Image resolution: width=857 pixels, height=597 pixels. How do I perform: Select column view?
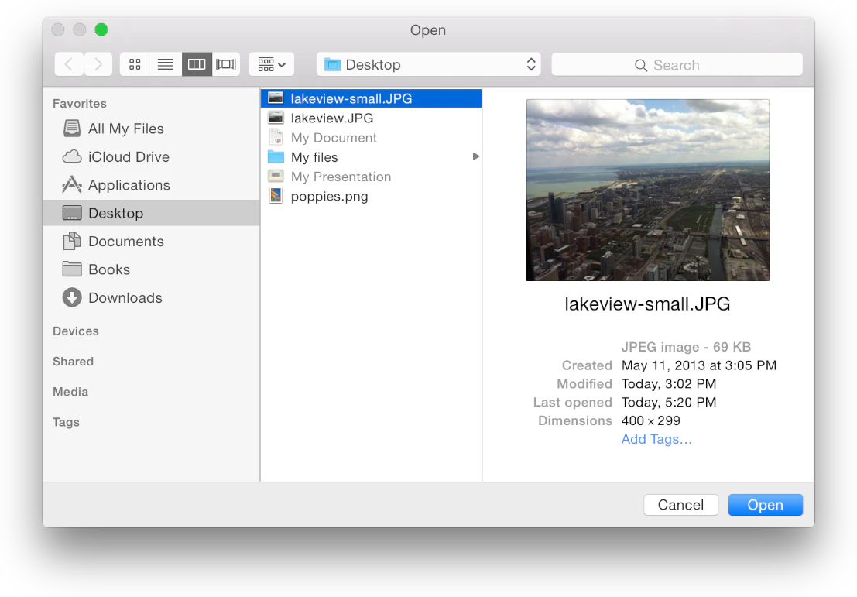pos(197,64)
